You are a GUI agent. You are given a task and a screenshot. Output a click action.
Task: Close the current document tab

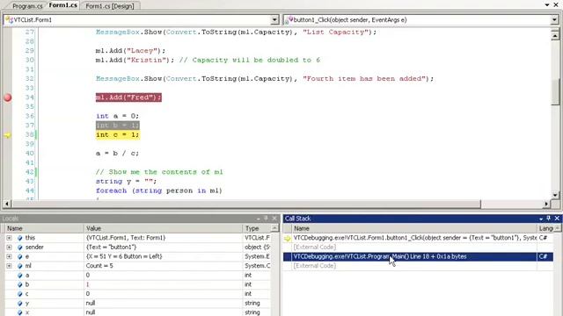[556, 5]
